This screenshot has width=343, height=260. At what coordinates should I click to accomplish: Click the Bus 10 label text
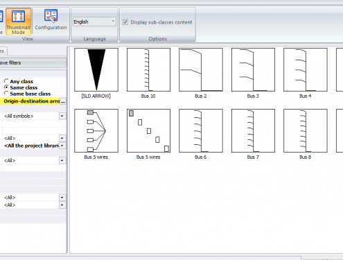148,96
